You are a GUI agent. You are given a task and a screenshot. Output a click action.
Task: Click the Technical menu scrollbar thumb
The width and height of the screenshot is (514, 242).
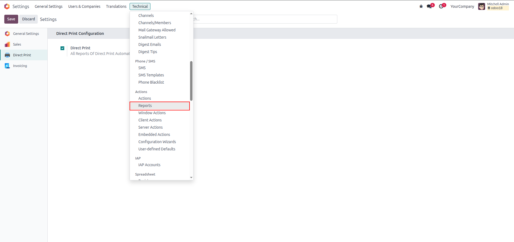(191, 81)
